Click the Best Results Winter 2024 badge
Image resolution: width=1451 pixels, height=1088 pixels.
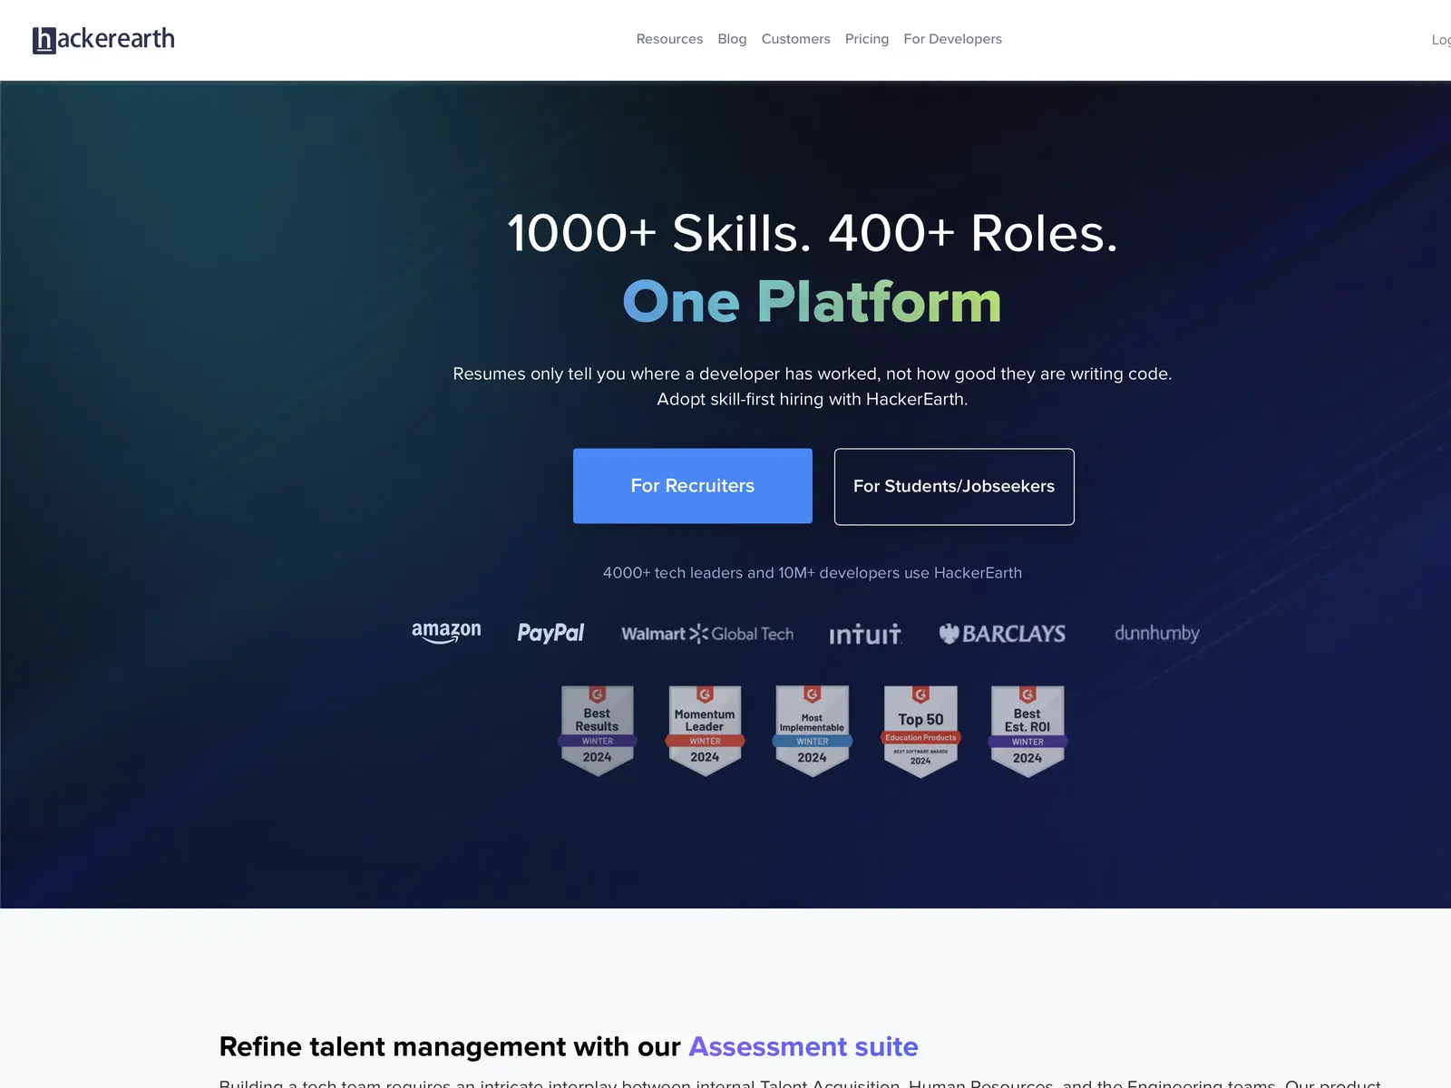coord(597,731)
